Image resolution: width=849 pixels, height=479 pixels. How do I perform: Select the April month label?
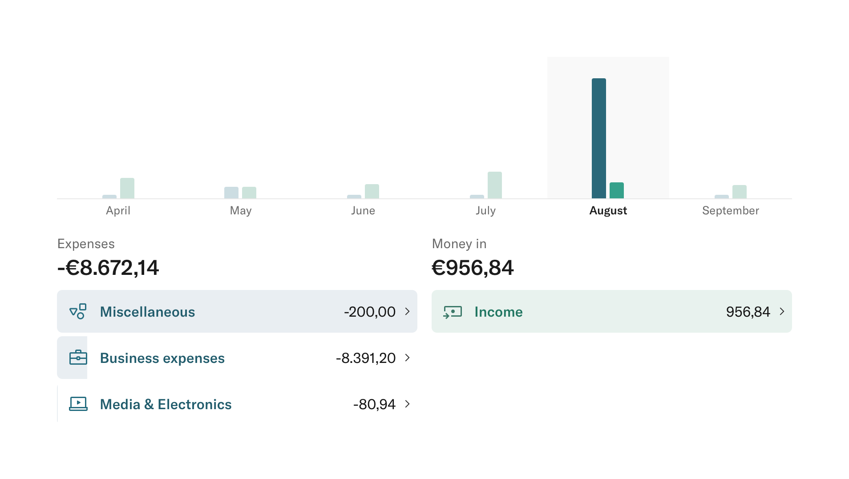(118, 210)
